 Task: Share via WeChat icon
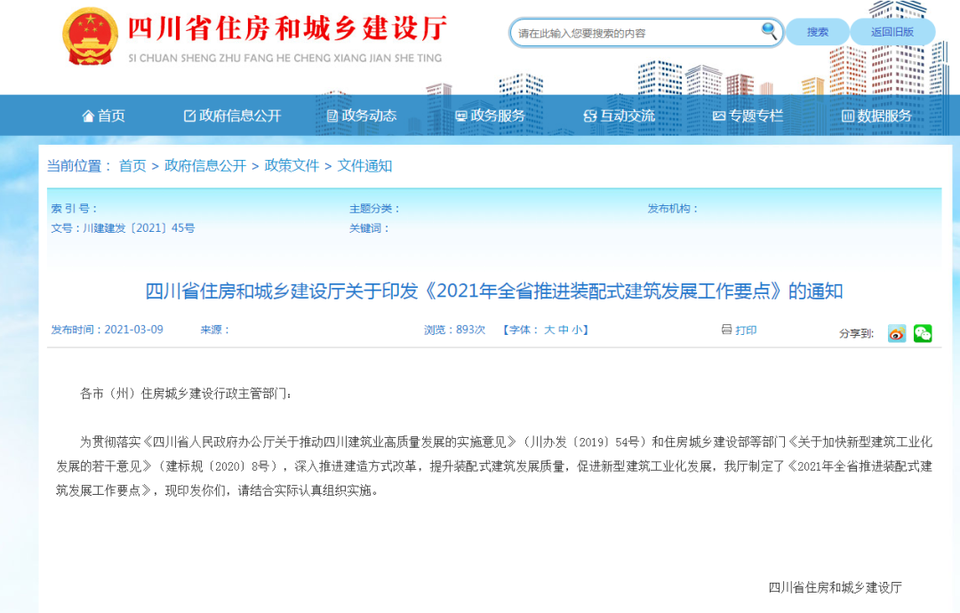tap(923, 333)
